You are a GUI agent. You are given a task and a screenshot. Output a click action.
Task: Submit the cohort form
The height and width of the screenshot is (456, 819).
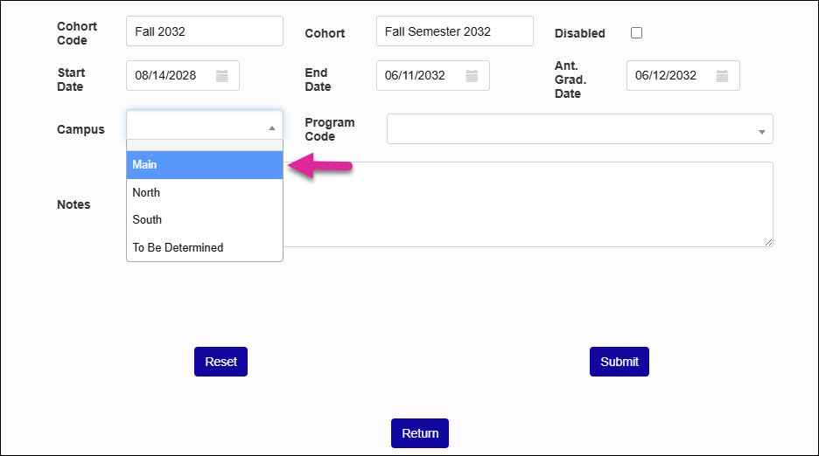(619, 362)
